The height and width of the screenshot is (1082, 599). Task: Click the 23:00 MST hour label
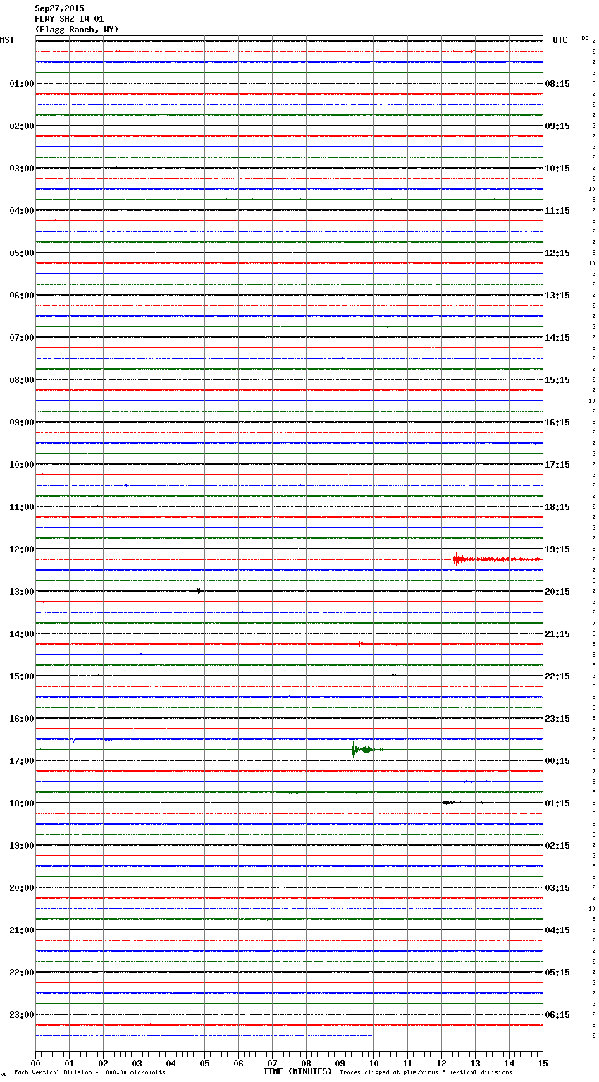[21, 1015]
